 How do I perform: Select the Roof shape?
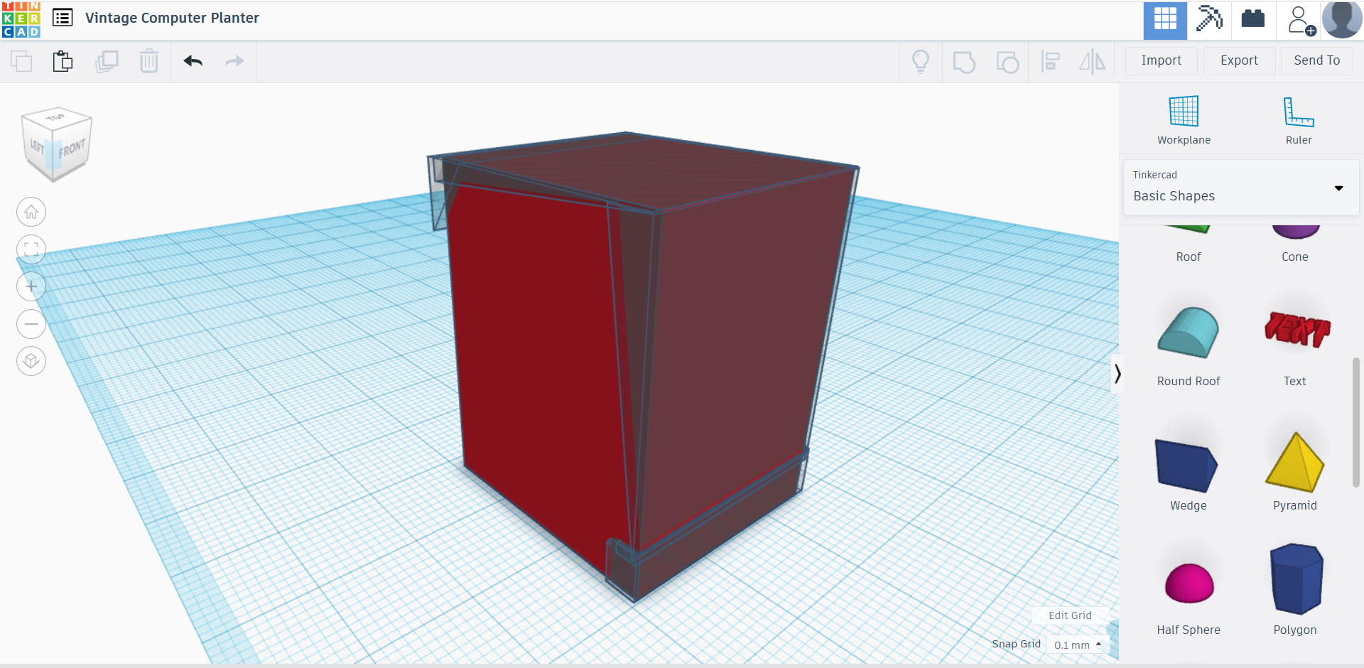click(x=1189, y=245)
